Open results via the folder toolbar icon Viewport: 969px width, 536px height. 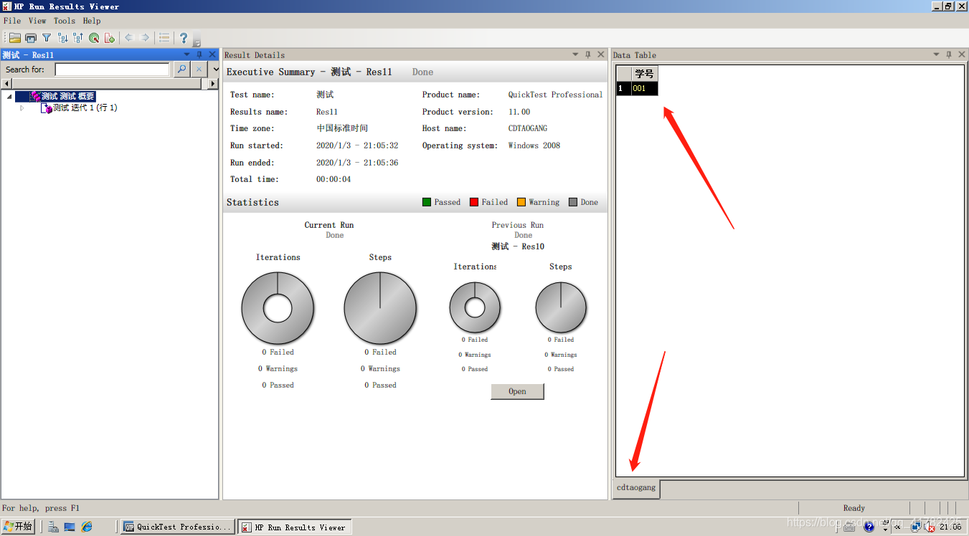[x=14, y=38]
